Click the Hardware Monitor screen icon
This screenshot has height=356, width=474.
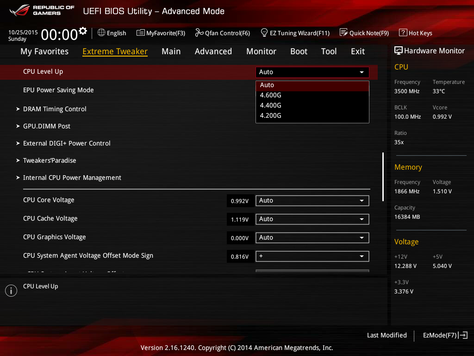pos(399,51)
